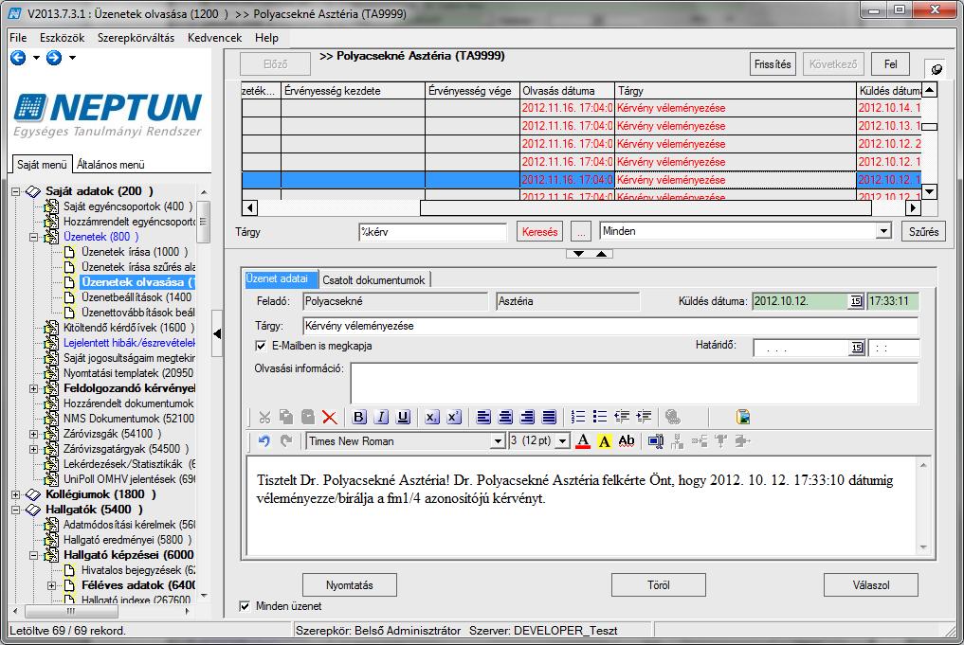964x645 pixels.
Task: Open the Minden filter dropdown
Action: pyautogui.click(x=883, y=232)
